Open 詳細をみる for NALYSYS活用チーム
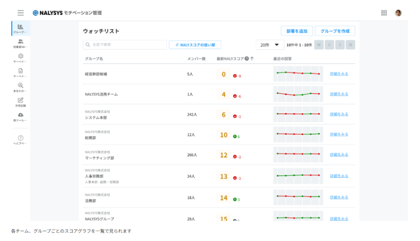The image size is (420, 241). (339, 94)
